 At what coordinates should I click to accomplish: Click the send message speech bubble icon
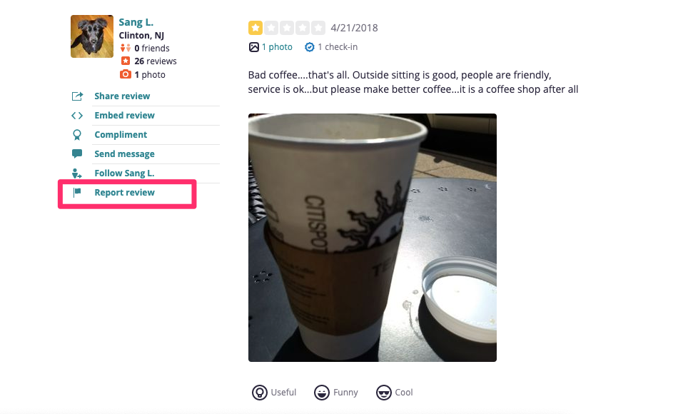tap(77, 153)
